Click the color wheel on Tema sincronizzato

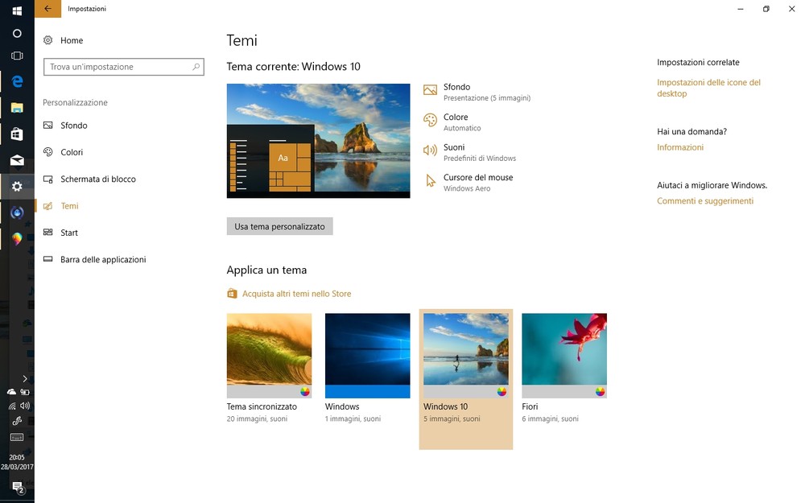click(x=305, y=392)
